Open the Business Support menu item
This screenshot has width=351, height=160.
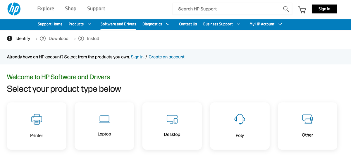point(218,24)
